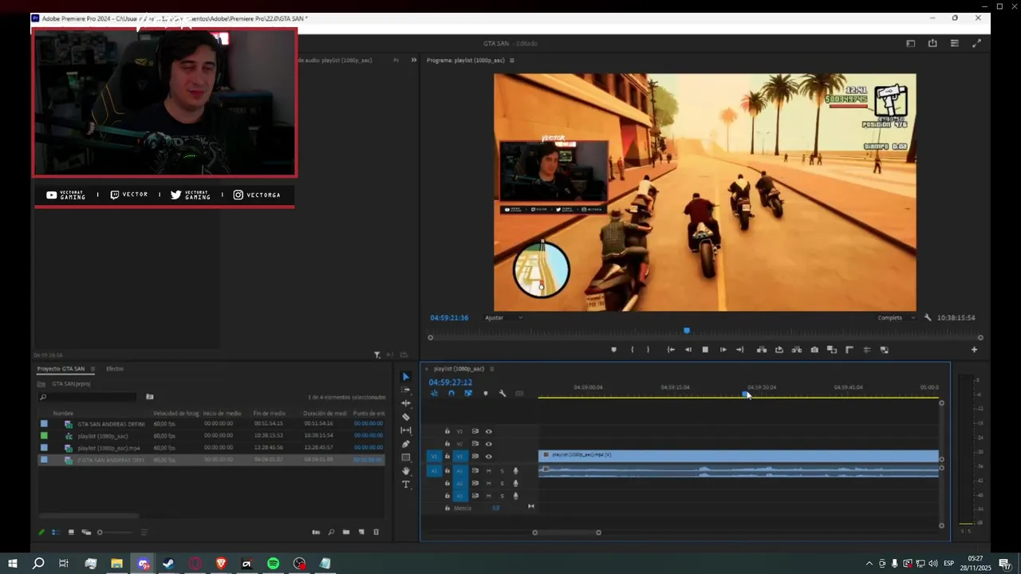1021x574 pixels.
Task: Switch to the Efectos tab
Action: [115, 369]
